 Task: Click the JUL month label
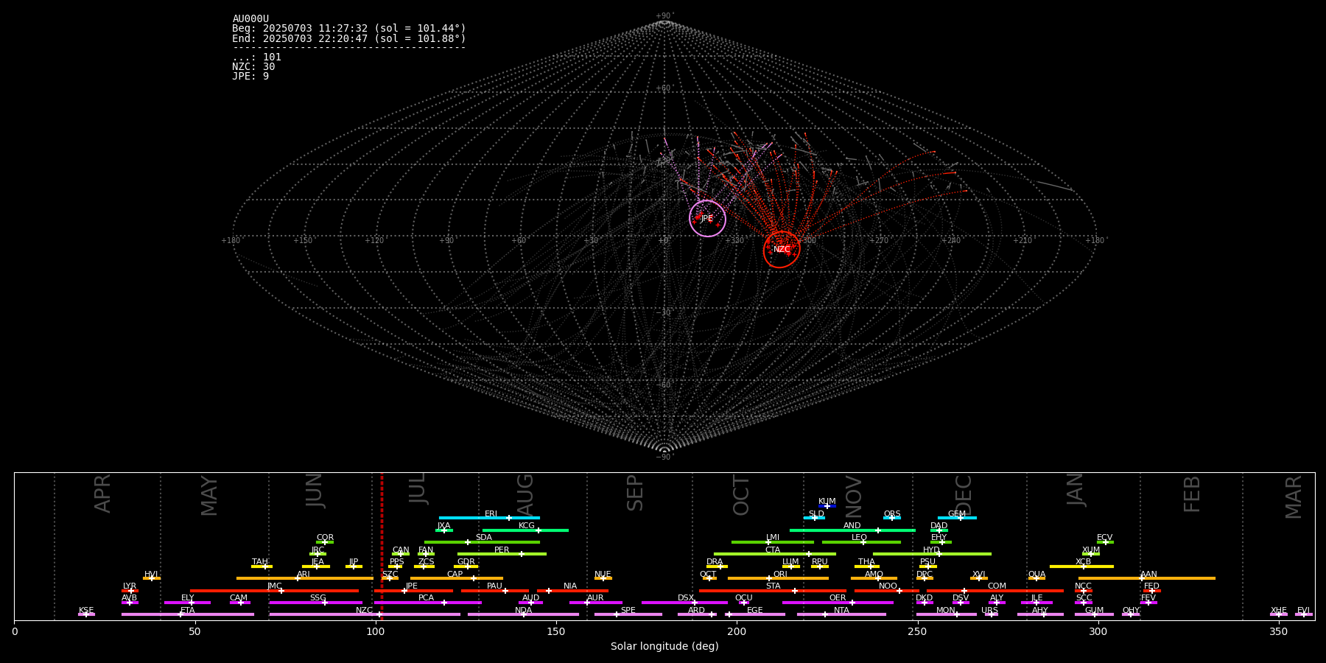(418, 489)
